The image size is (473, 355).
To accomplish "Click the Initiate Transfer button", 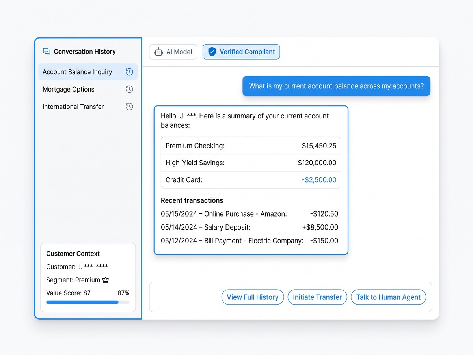I will 317,297.
